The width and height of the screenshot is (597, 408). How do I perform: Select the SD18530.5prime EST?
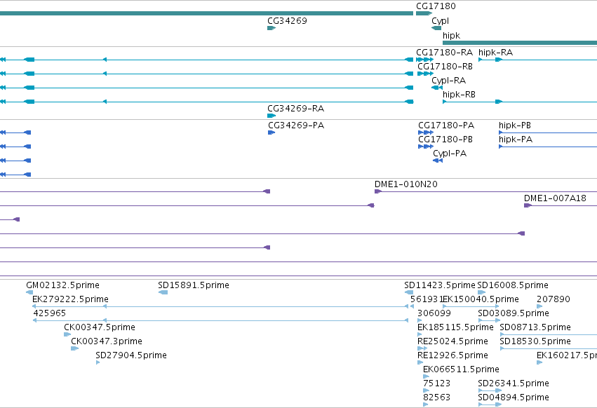click(x=549, y=348)
